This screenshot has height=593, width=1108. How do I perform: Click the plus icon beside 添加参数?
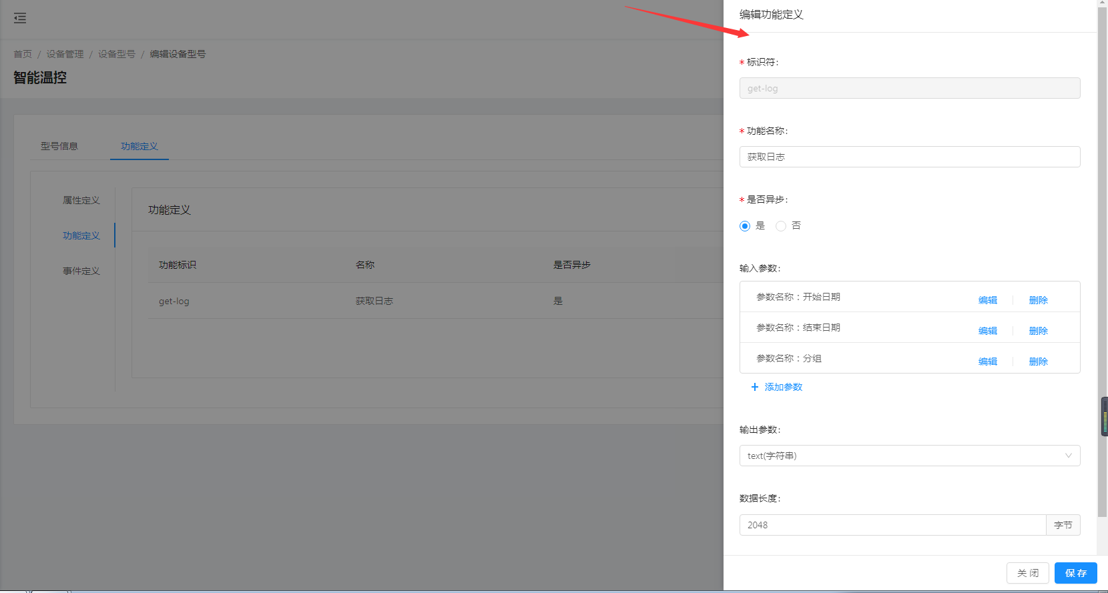click(755, 387)
